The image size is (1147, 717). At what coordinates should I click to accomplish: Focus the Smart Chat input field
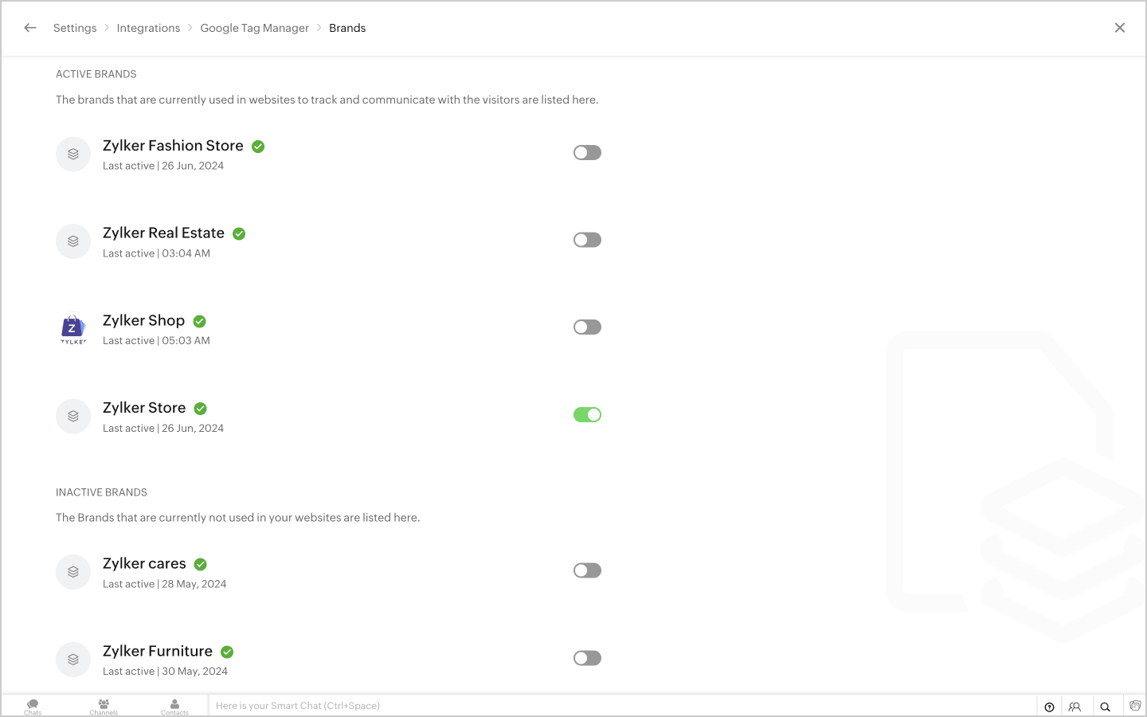pos(622,706)
